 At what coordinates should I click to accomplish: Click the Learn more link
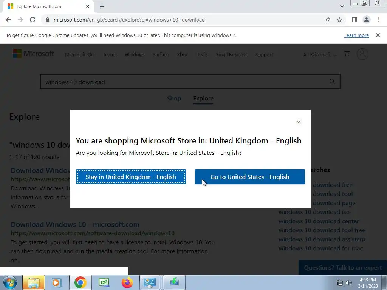pos(356,35)
